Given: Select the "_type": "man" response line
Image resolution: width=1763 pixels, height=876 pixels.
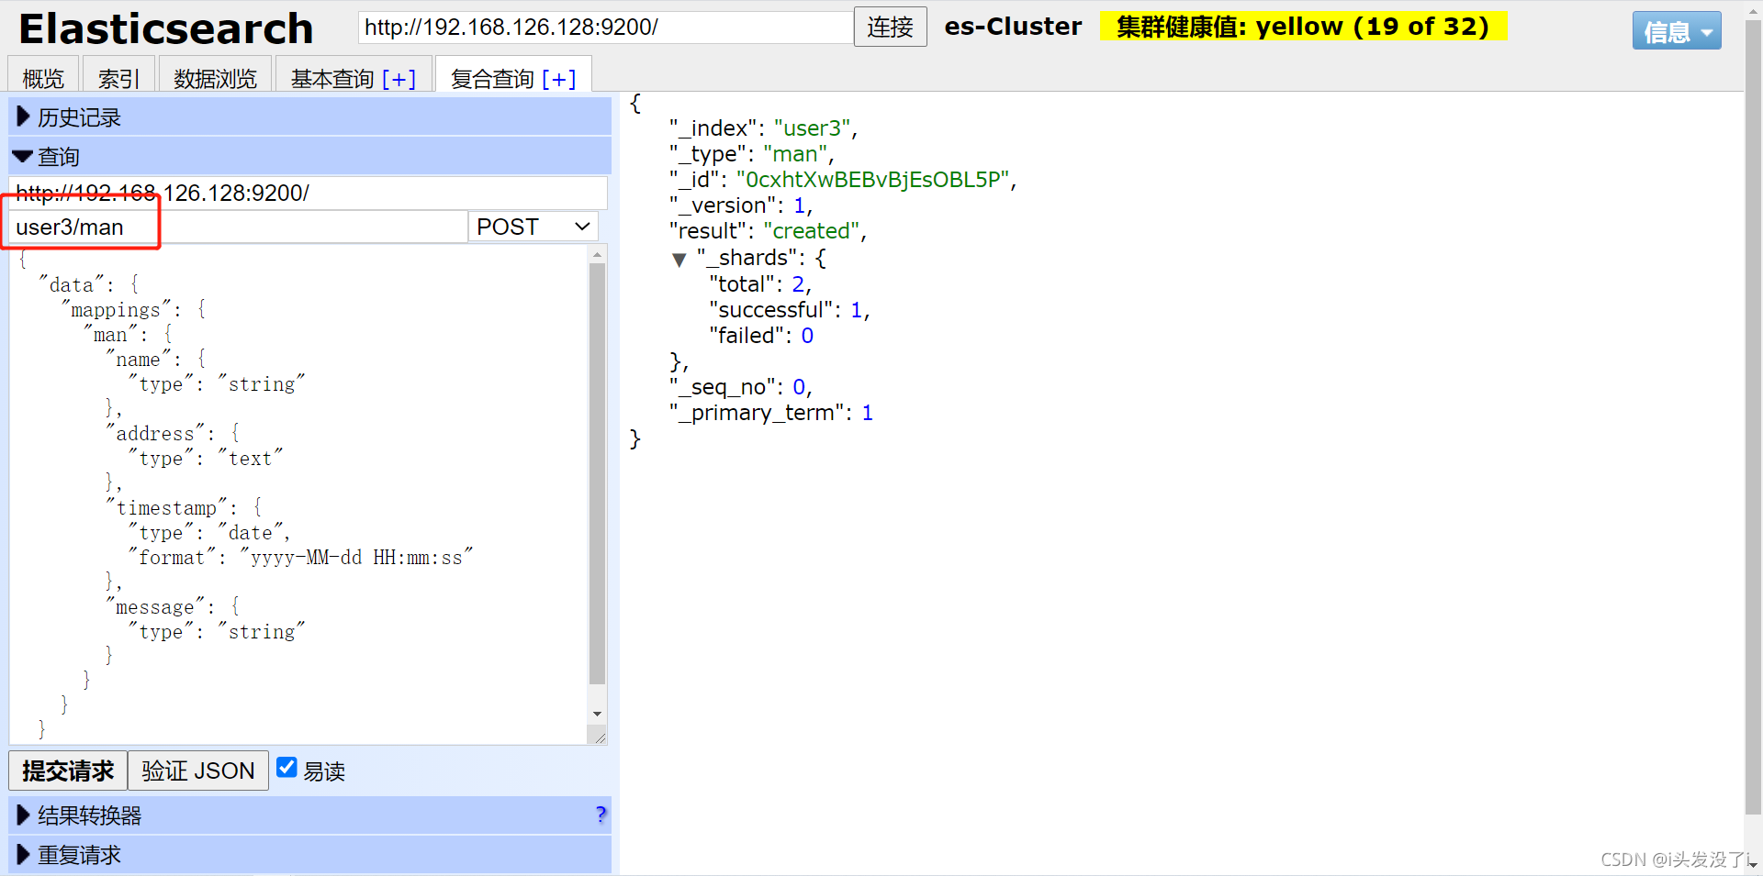Looking at the screenshot, I should pos(751,154).
